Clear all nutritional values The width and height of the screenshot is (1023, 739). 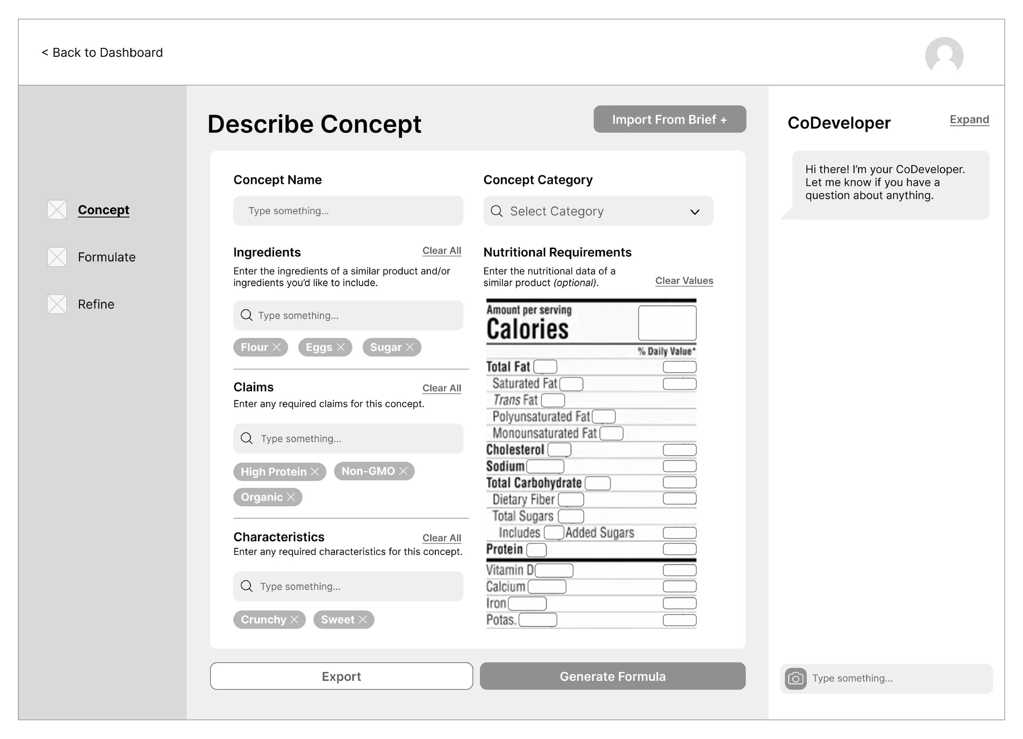(684, 281)
